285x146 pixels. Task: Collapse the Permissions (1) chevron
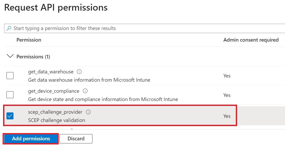pos(10,56)
